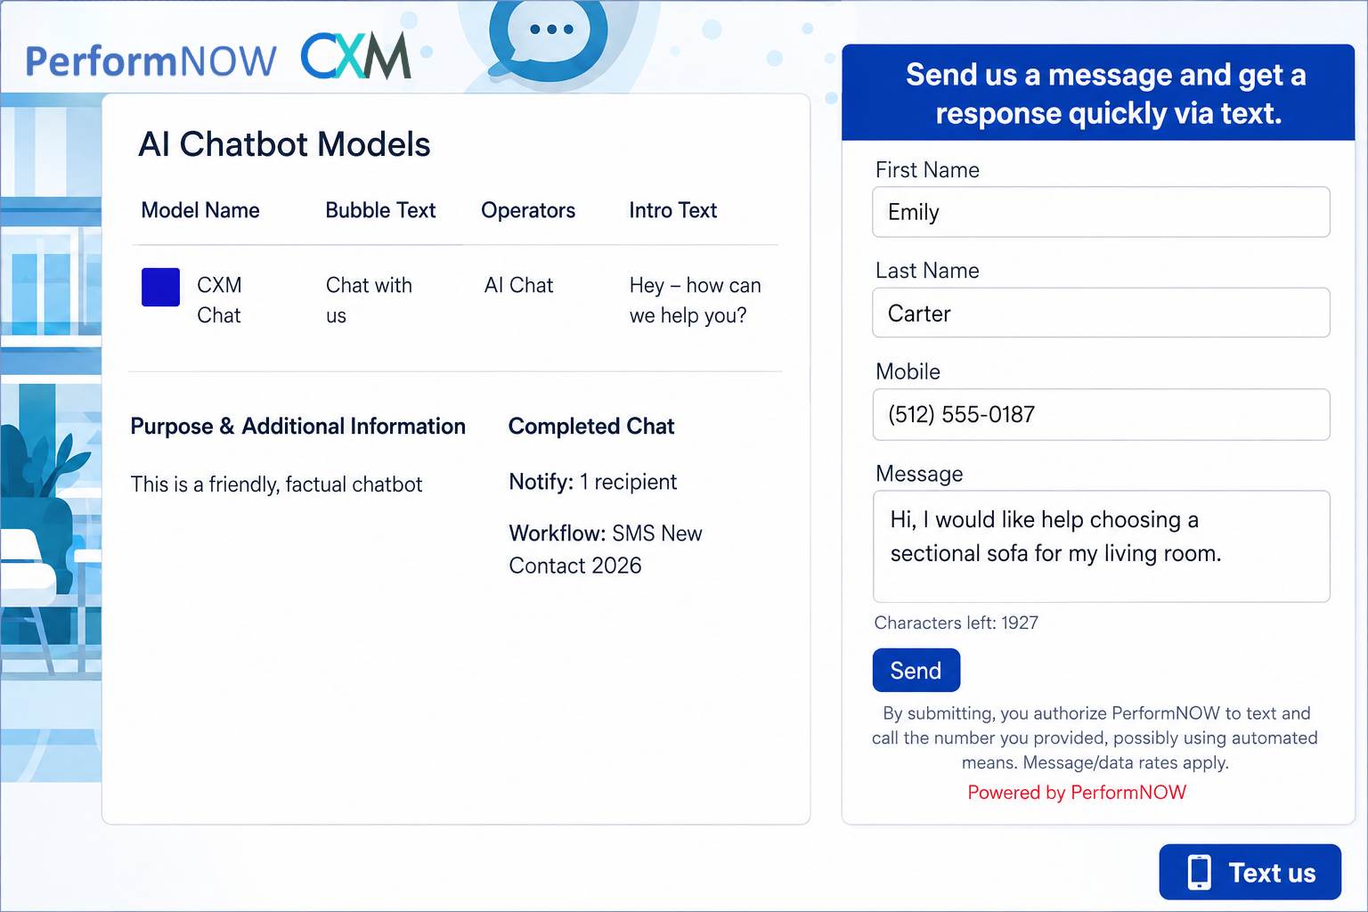
Task: Select the CXM Chat model name
Action: tap(219, 300)
